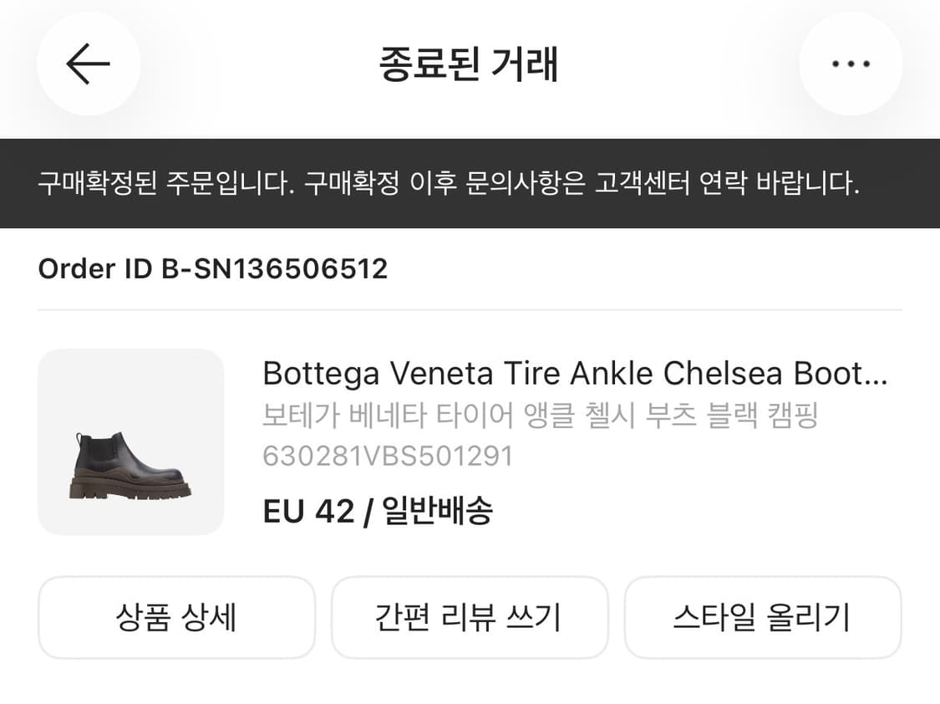Open 상품 상세 product details

[x=176, y=617]
